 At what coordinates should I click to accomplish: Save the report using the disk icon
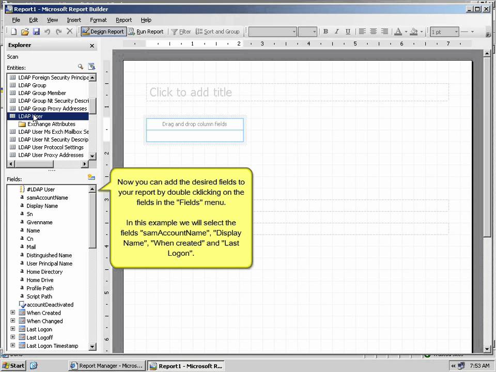(36, 32)
